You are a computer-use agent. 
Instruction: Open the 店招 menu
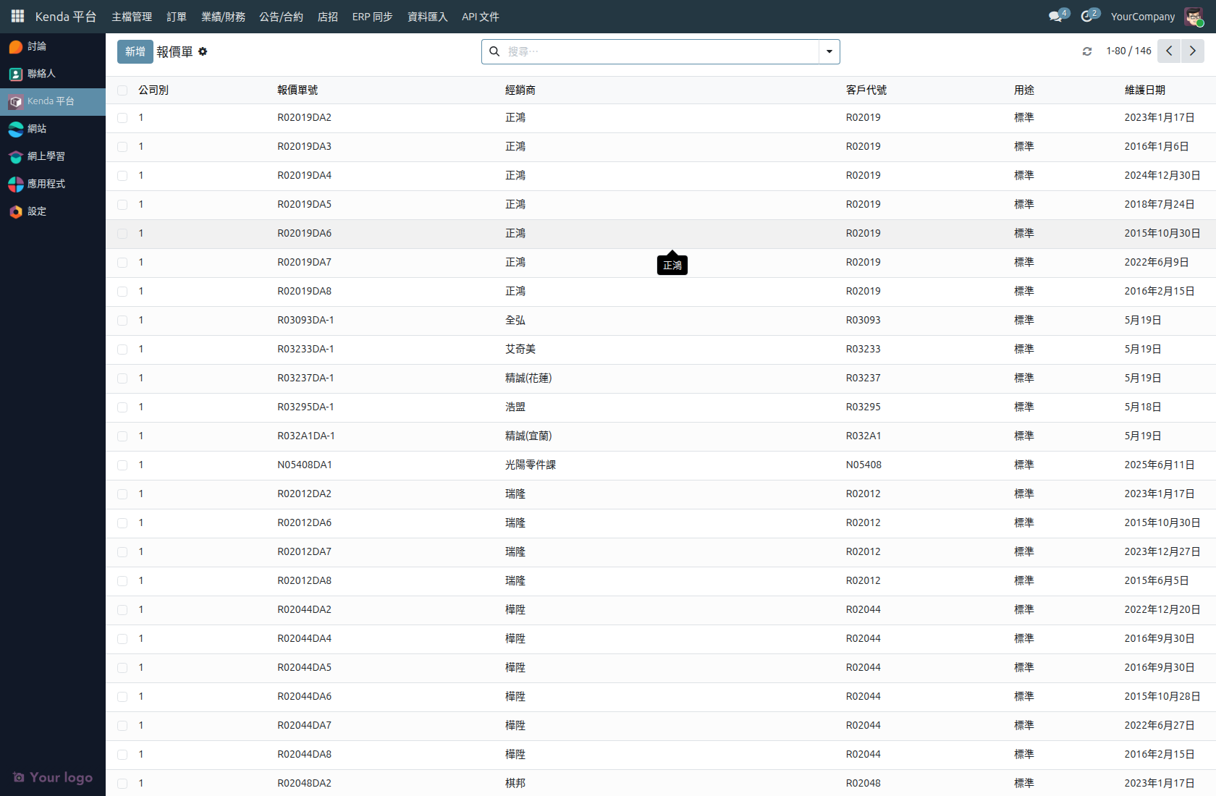click(328, 17)
